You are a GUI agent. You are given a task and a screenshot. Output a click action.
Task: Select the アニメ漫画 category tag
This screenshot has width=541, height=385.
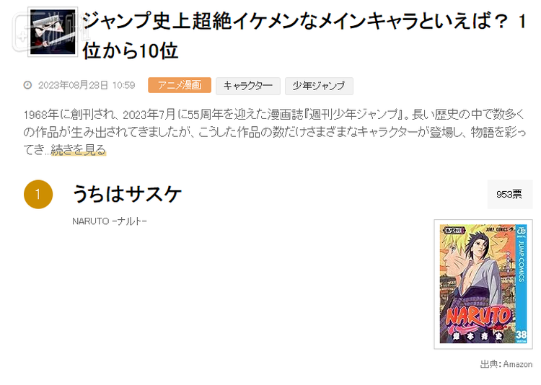[x=180, y=85]
